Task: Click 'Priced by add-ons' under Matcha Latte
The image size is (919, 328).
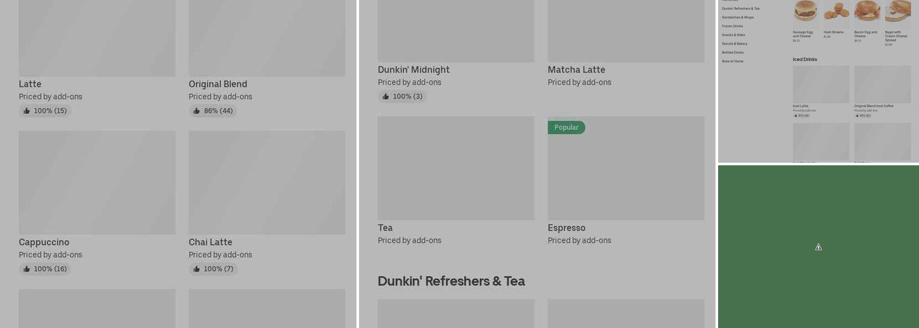Action: coord(580,82)
